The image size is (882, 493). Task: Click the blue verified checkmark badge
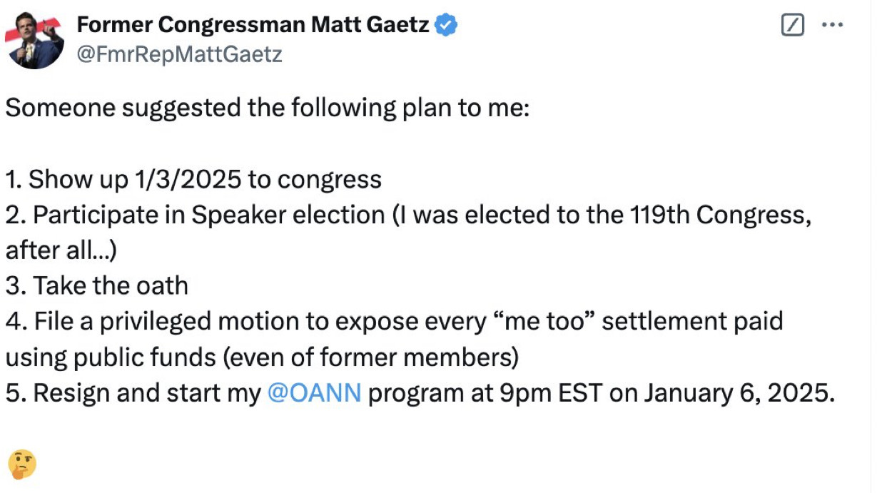click(447, 26)
